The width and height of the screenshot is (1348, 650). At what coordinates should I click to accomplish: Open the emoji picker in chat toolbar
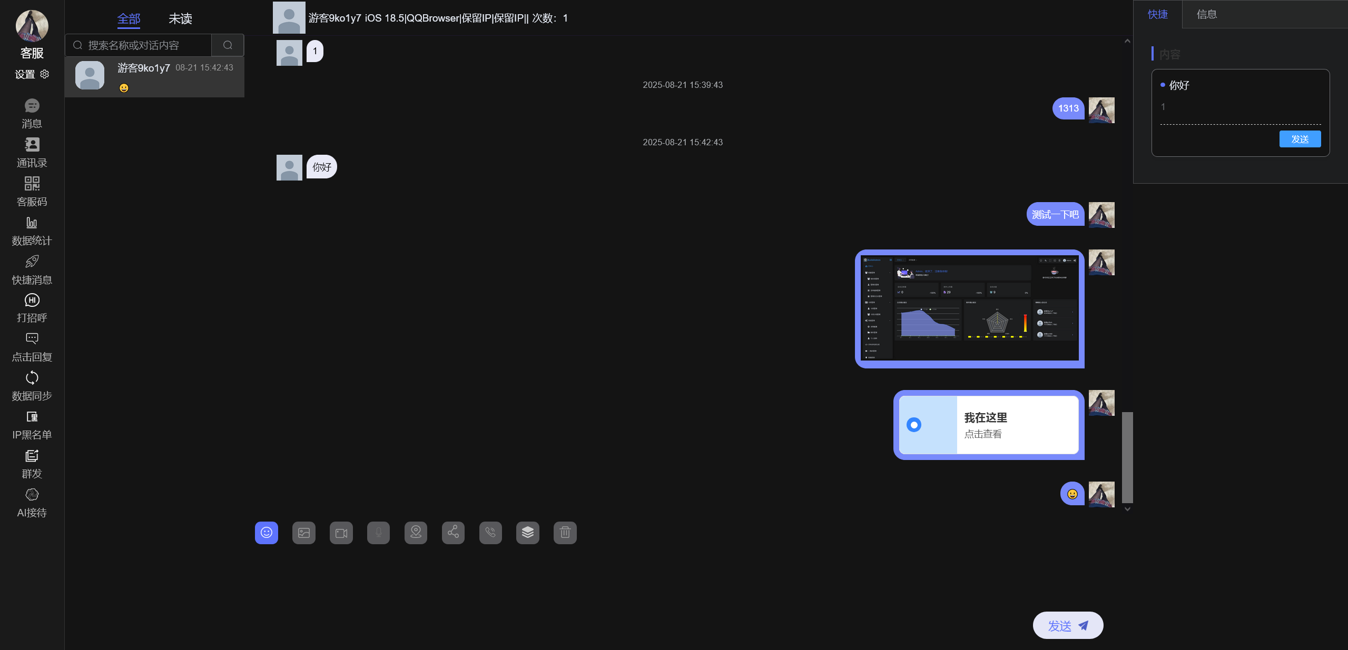point(266,533)
